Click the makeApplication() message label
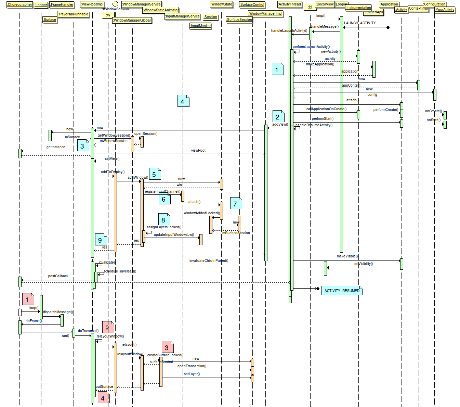The width and height of the screenshot is (460, 407). (x=320, y=64)
